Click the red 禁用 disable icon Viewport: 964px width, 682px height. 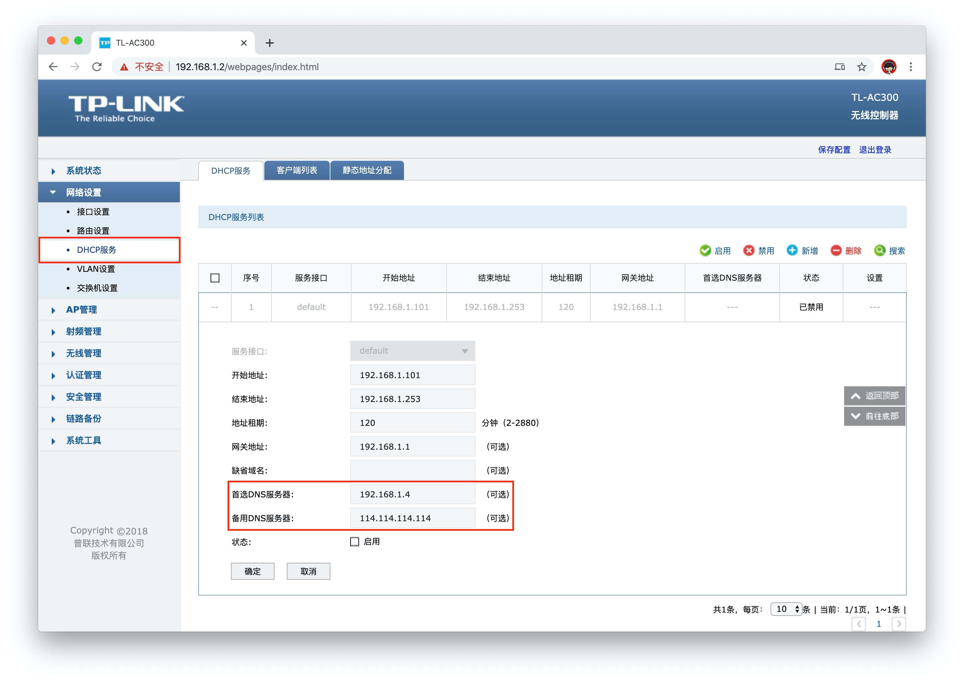pyautogui.click(x=749, y=251)
